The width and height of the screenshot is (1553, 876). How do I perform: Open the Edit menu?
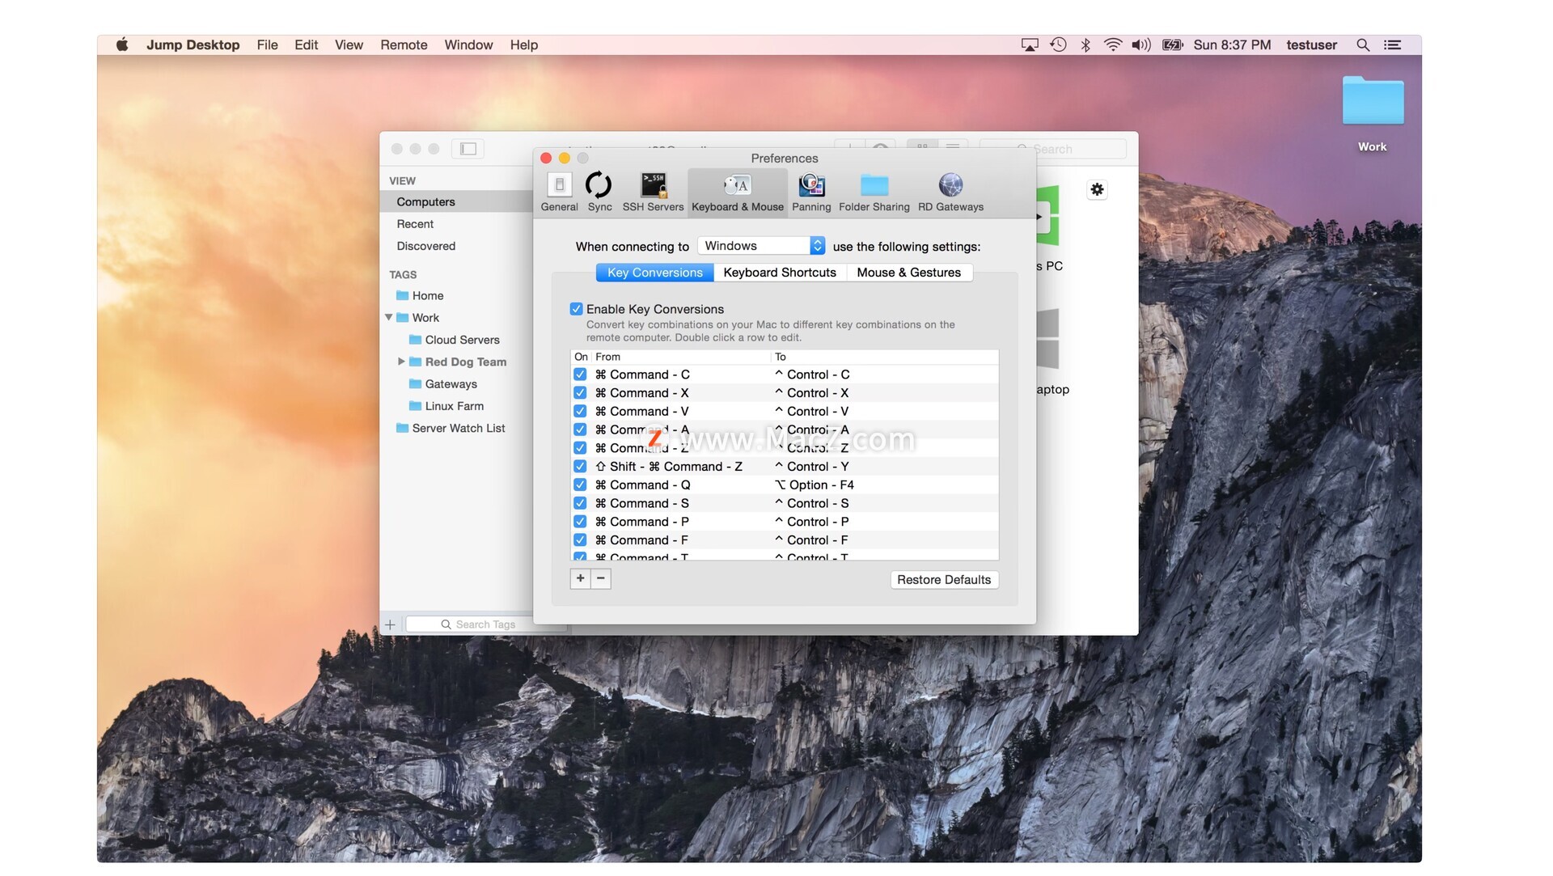click(306, 45)
